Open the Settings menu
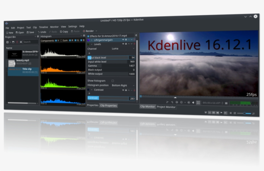264x171 pixels. tap(72, 26)
